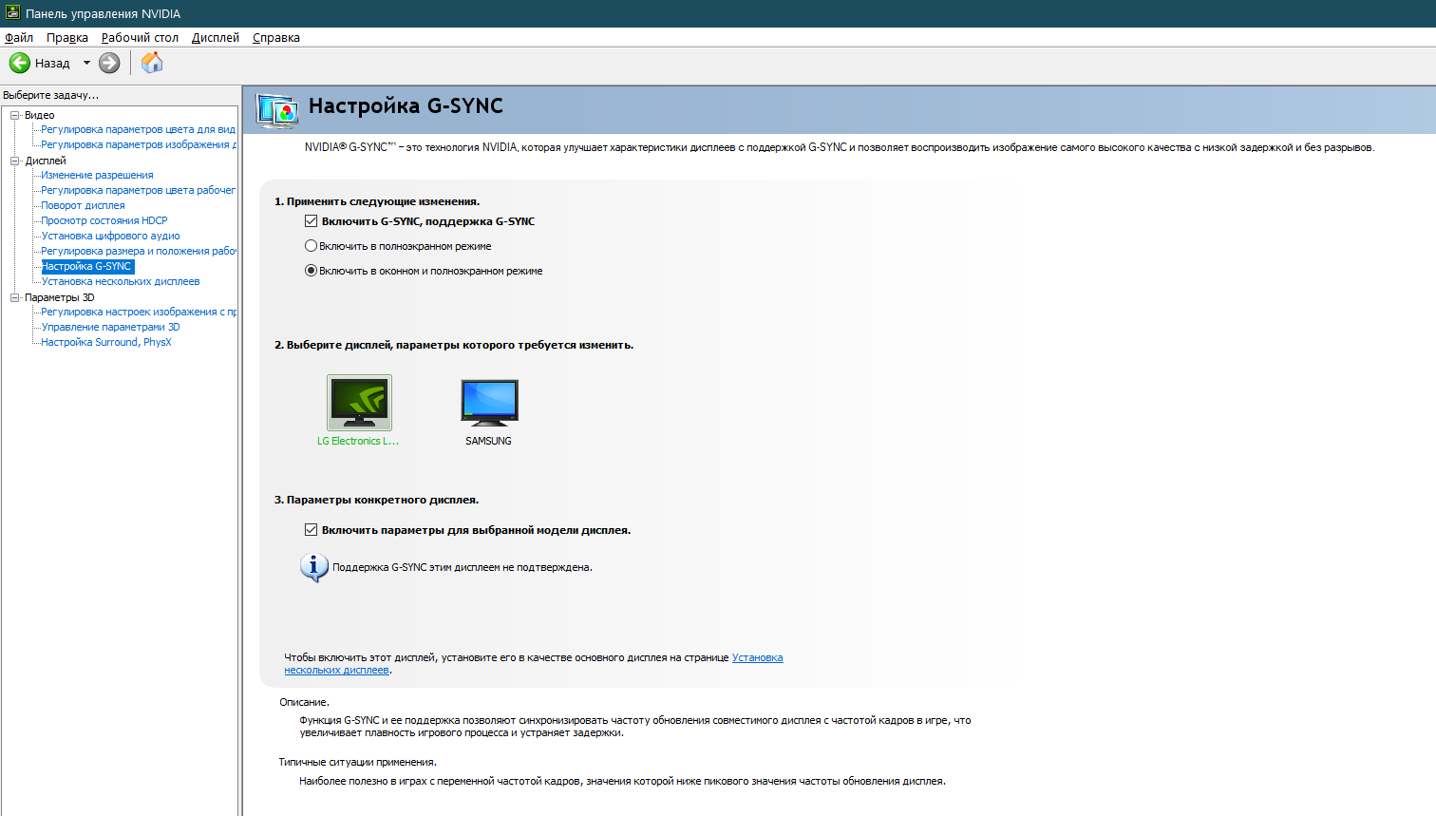Image resolution: width=1436 pixels, height=816 pixels.
Task: Open Регулировка размера и положения рабочего стола
Action: coord(139,251)
